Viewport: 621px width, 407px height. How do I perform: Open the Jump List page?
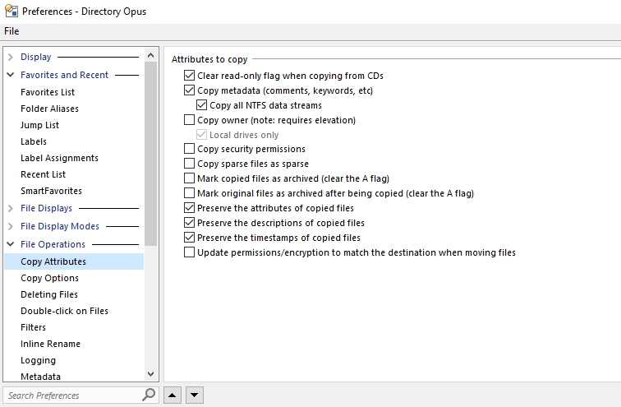pyautogui.click(x=39, y=125)
